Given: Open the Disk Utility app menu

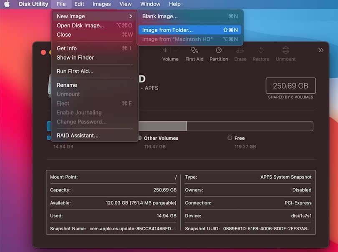Looking at the screenshot, I should [33, 4].
